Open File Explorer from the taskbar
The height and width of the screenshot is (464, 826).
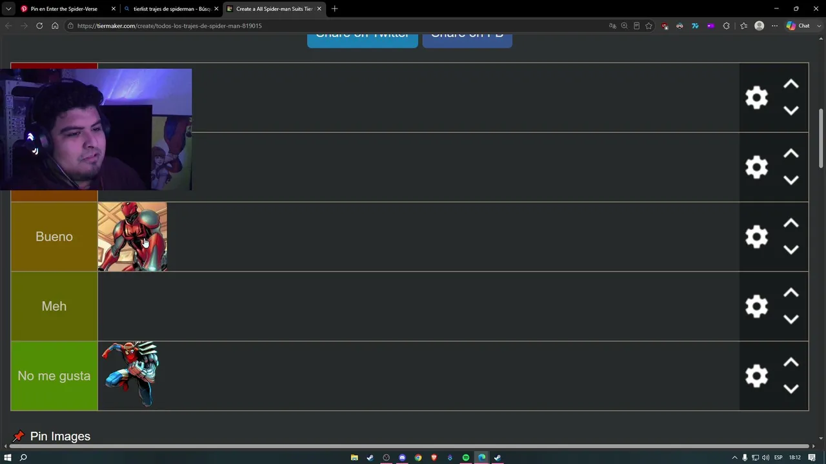[354, 458]
